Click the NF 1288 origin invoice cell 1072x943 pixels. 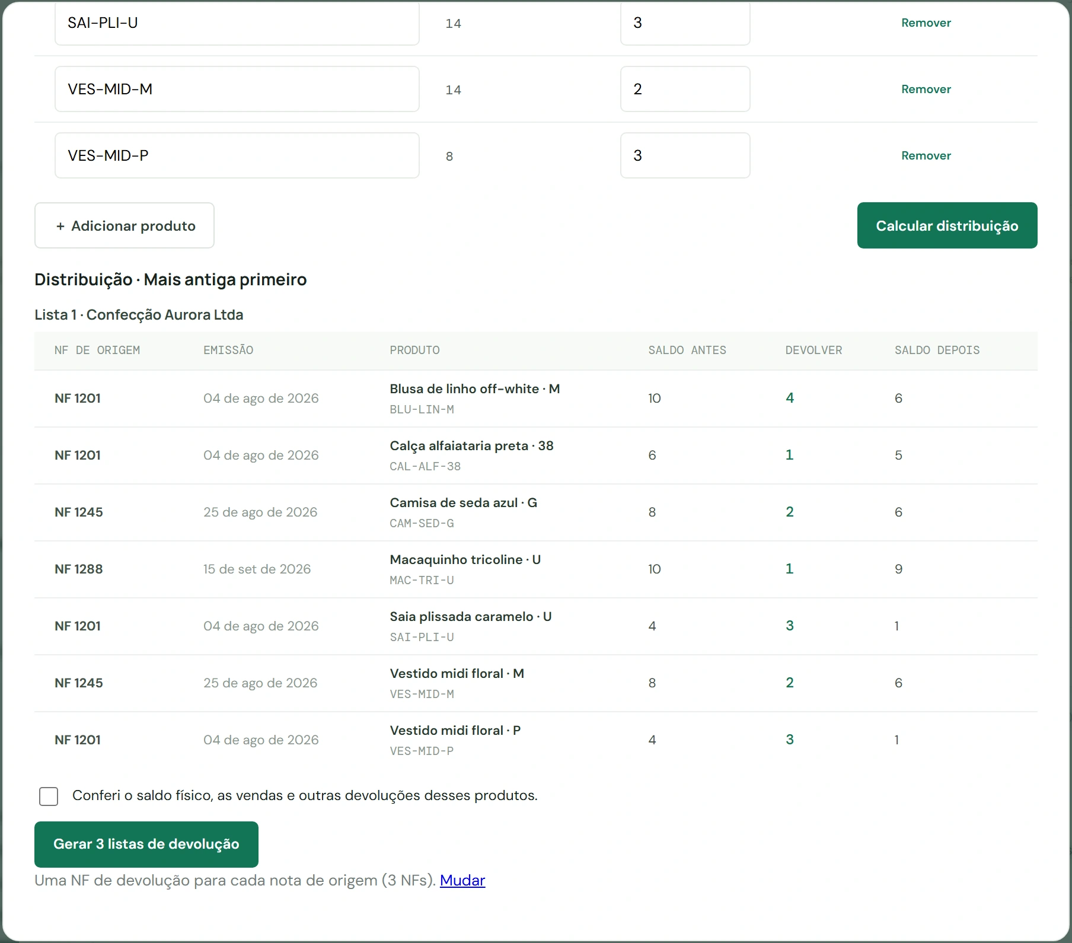click(x=79, y=569)
